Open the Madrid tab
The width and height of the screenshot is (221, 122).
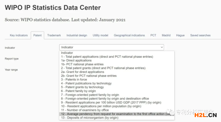(x=166, y=35)
